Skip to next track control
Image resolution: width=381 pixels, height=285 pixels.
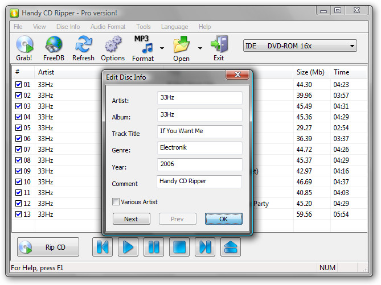coord(205,247)
